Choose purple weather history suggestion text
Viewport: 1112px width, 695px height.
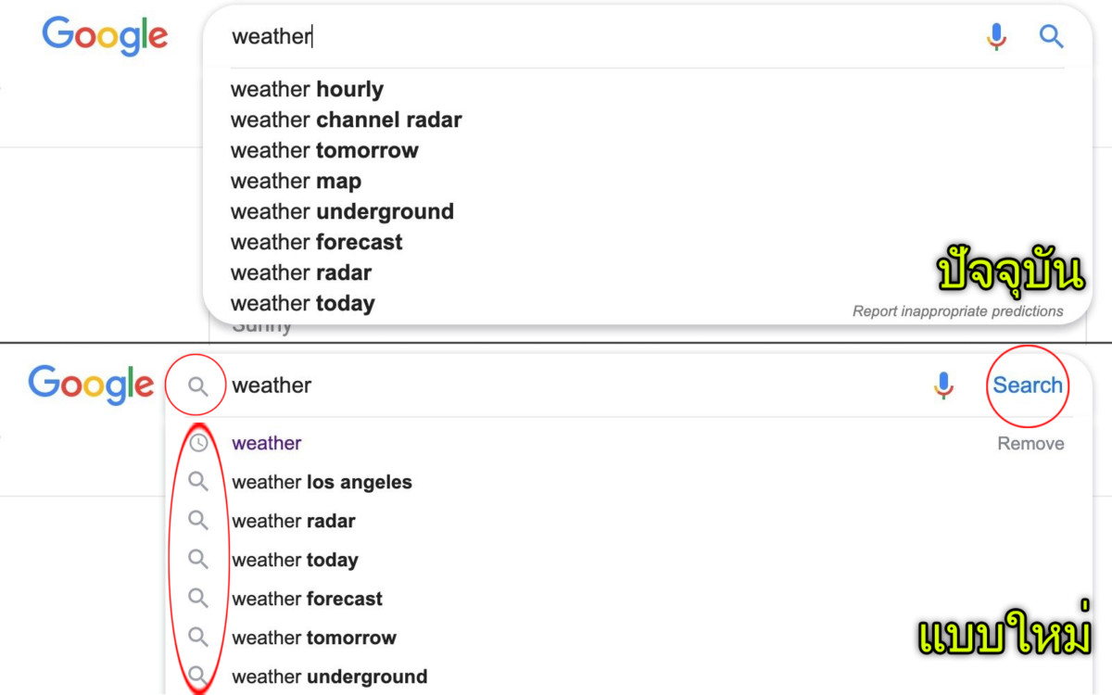tap(267, 443)
